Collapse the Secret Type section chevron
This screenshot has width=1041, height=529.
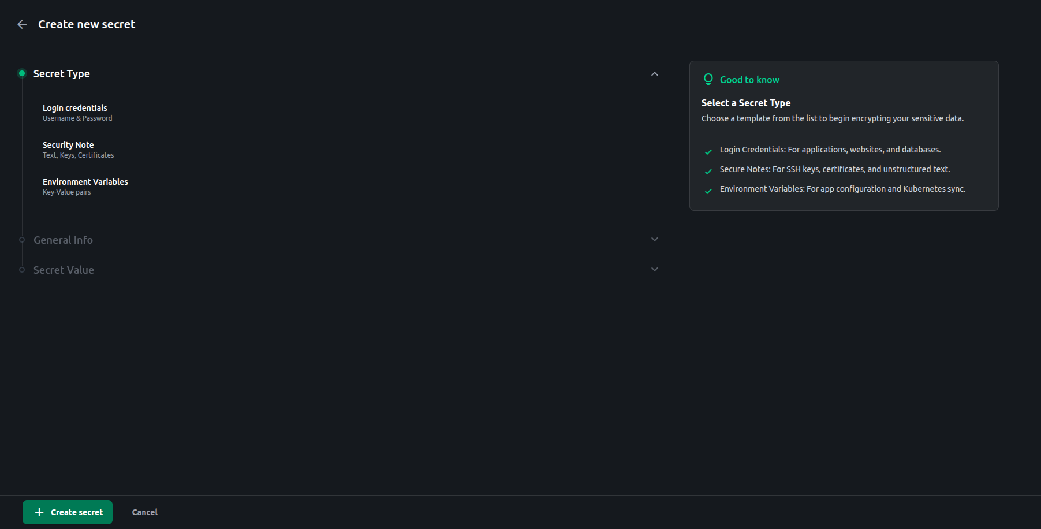point(654,74)
